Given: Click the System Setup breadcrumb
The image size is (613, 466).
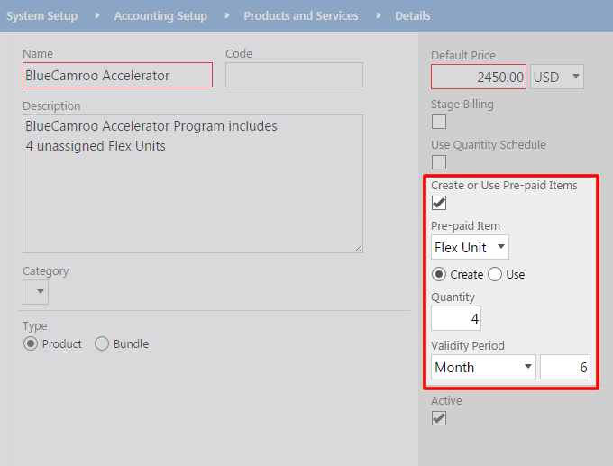Looking at the screenshot, I should tap(41, 16).
